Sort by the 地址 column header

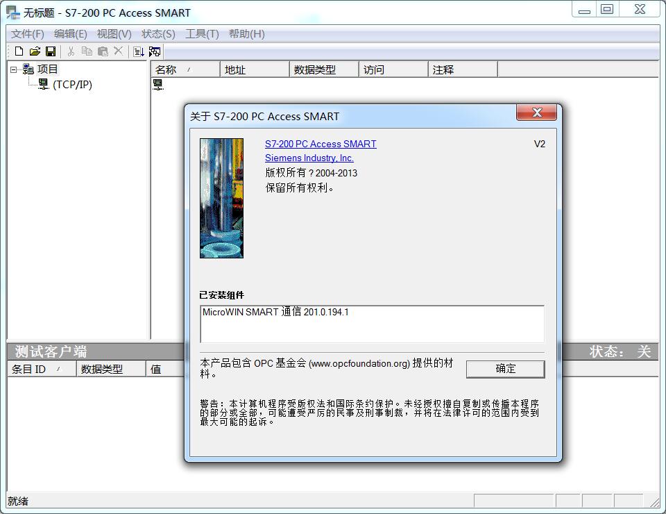point(255,69)
